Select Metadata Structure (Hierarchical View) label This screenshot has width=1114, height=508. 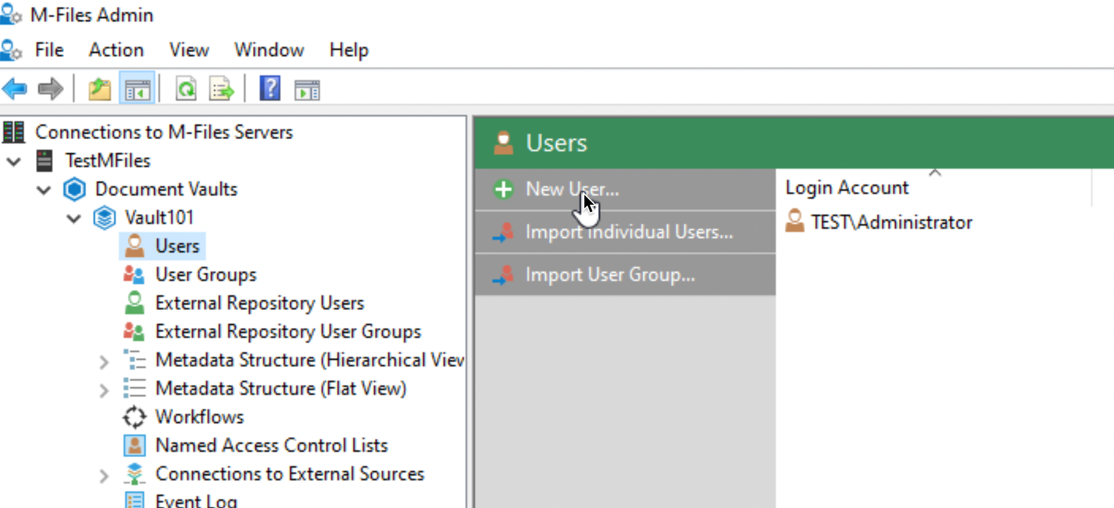(x=310, y=360)
